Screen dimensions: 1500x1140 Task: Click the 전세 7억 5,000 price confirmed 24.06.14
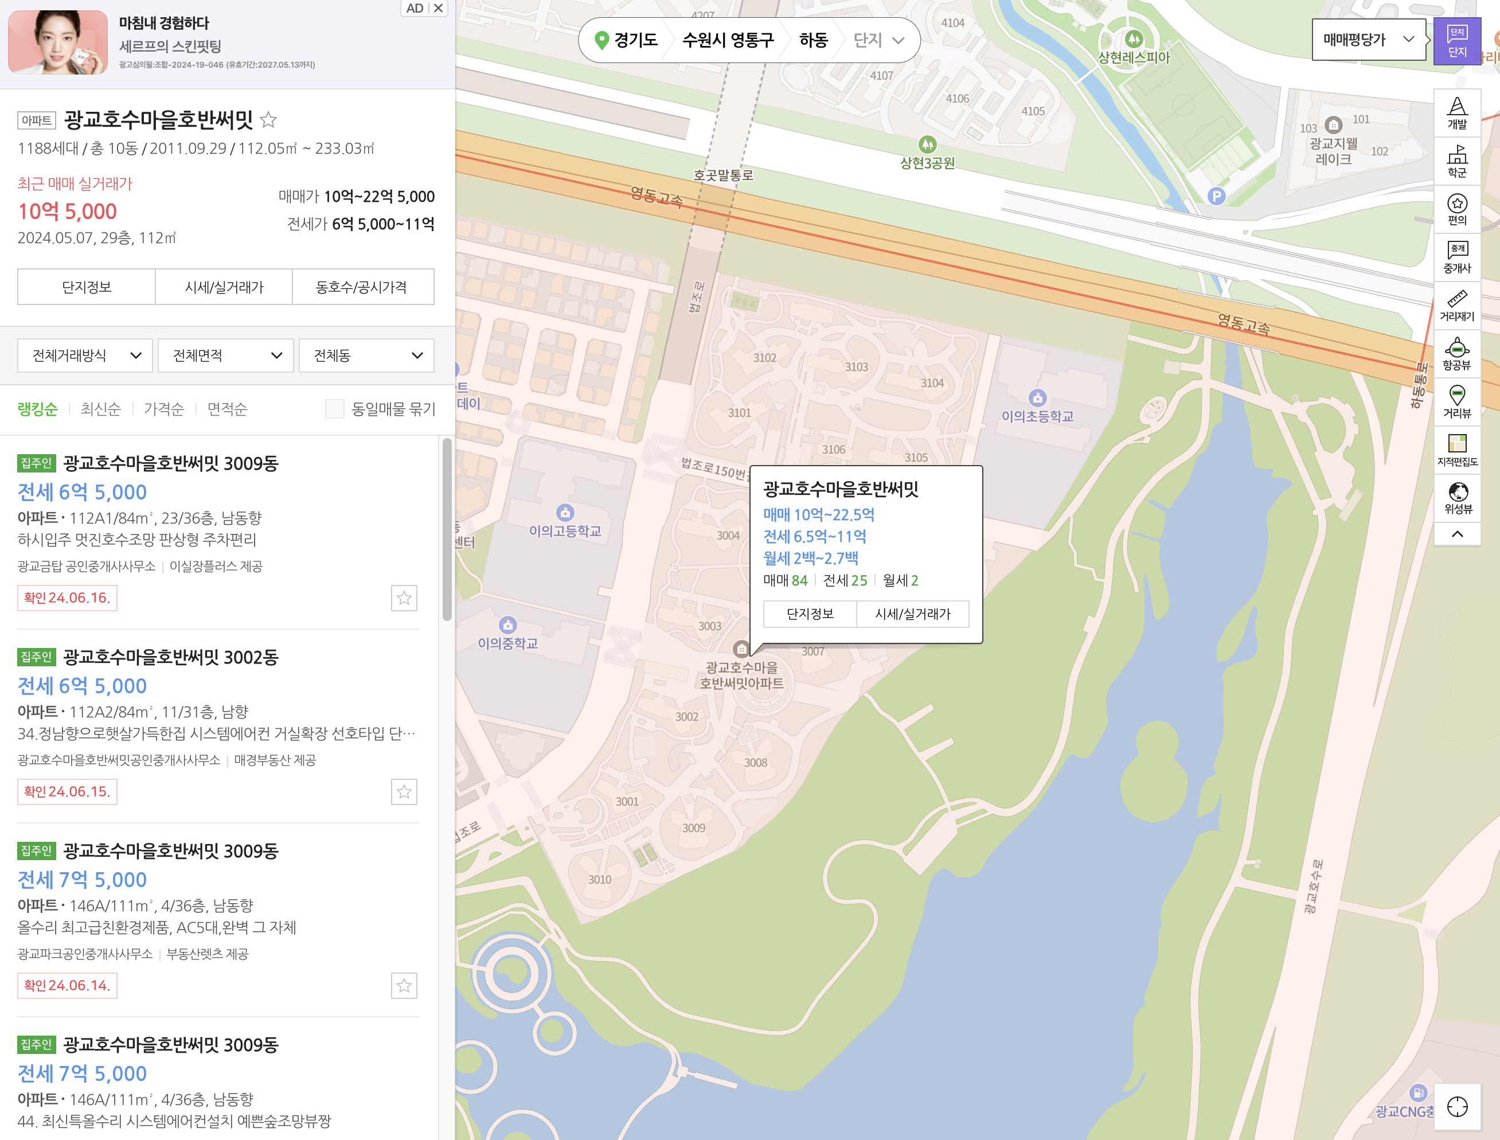pyautogui.click(x=82, y=880)
